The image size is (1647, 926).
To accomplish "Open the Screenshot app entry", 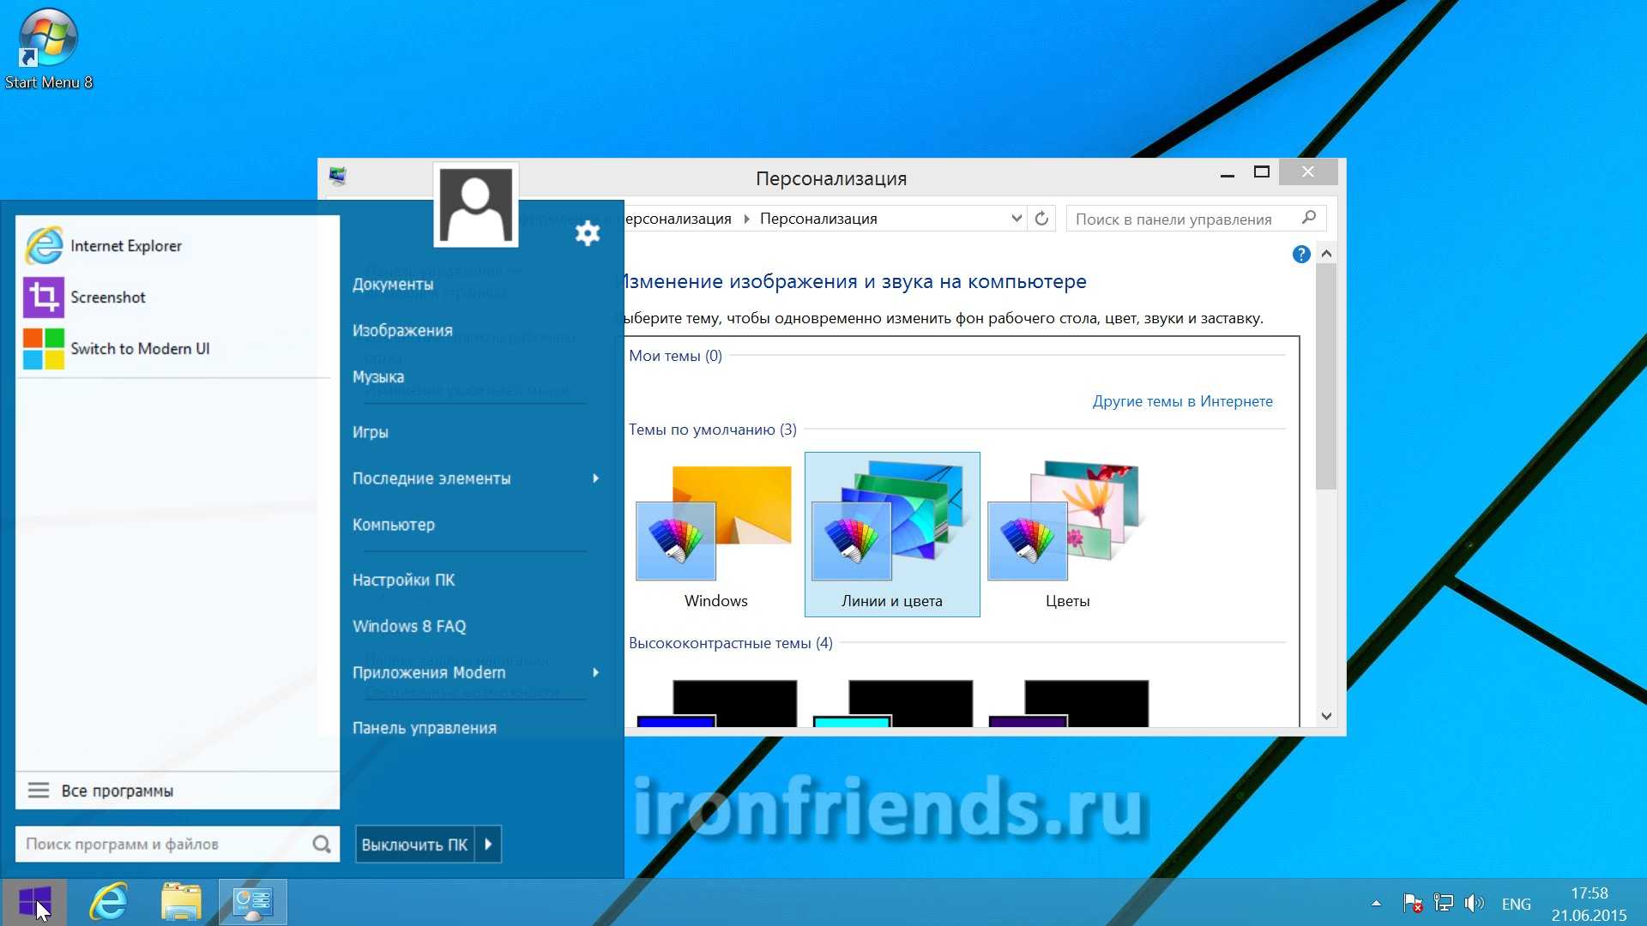I will [x=107, y=298].
